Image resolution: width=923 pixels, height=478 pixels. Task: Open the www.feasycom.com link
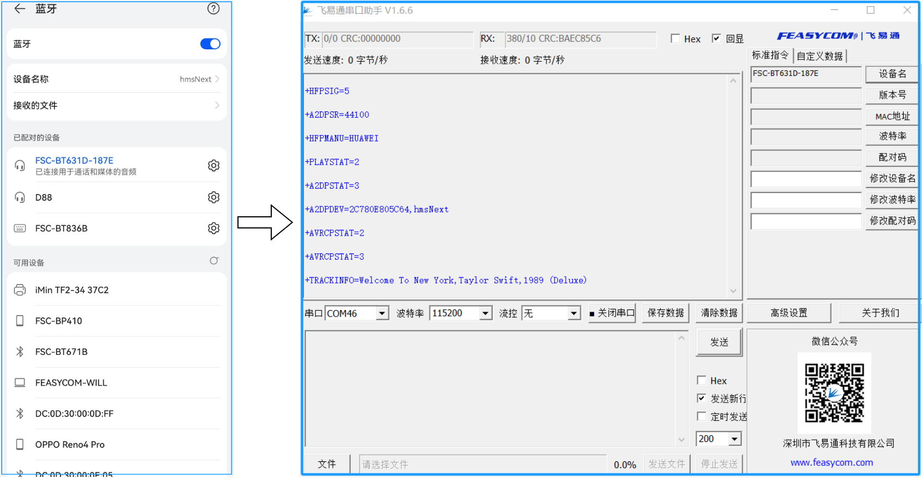[x=831, y=462]
